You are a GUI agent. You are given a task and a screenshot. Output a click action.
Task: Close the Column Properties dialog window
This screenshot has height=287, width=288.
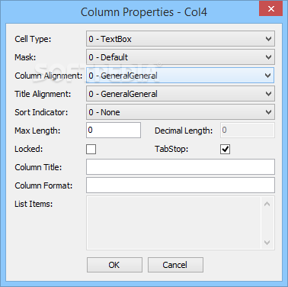[270, 9]
